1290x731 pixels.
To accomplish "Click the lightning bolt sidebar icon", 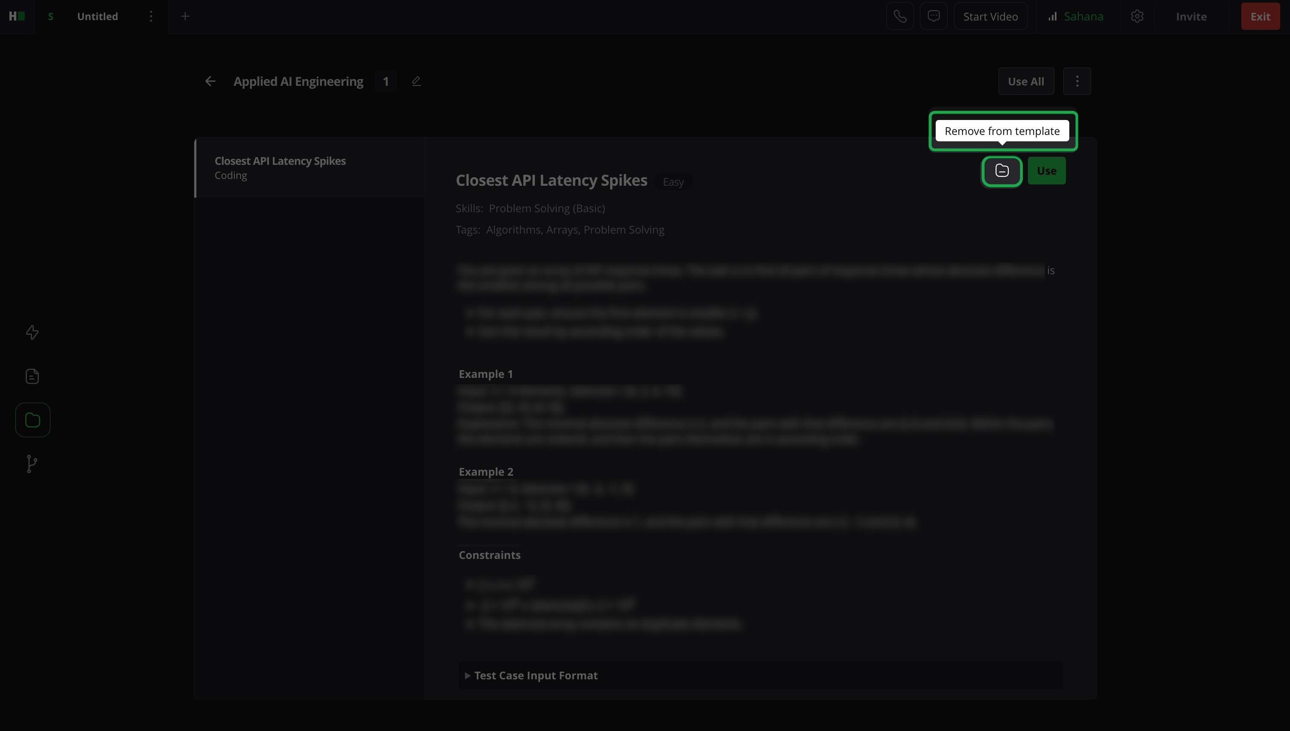I will [32, 332].
